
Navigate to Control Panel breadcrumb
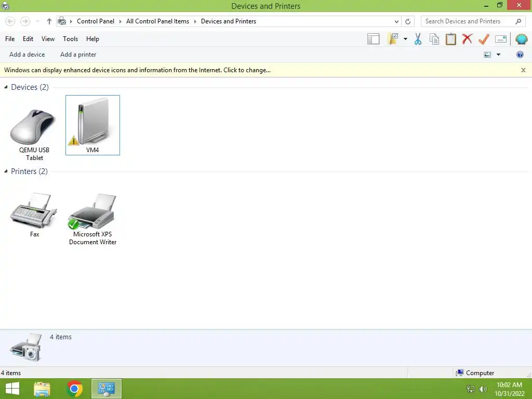coord(96,21)
